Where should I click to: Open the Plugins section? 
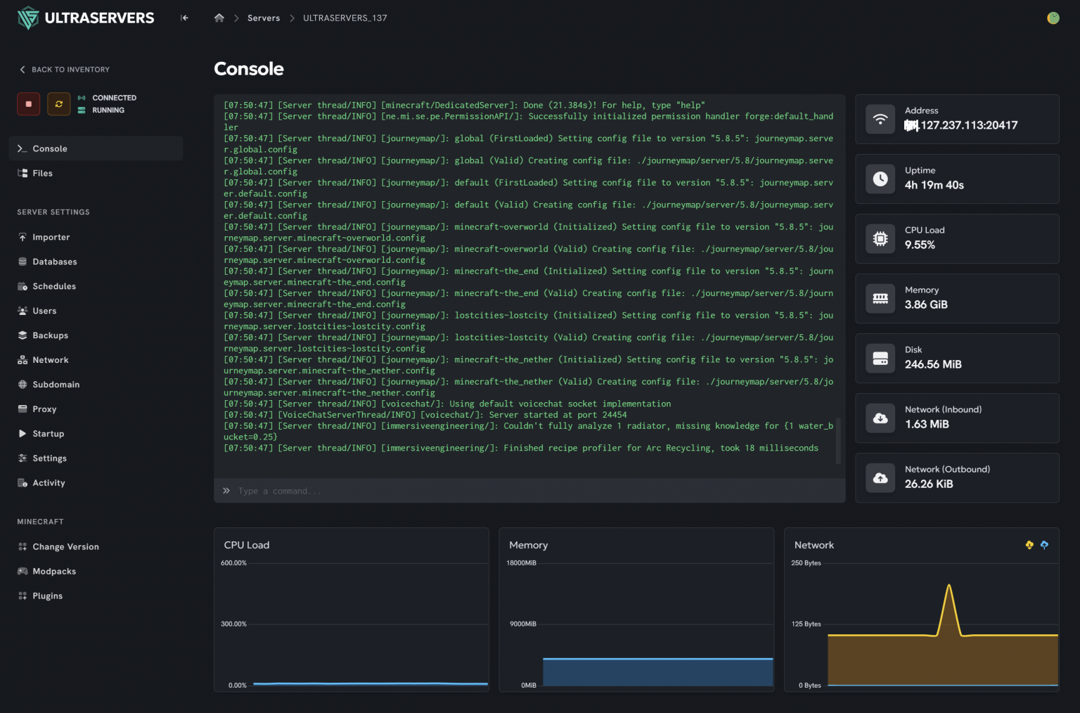point(49,596)
